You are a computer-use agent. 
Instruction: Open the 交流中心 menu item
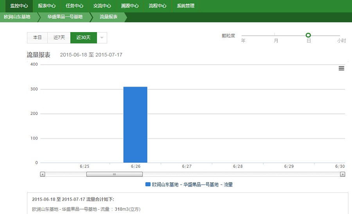pyautogui.click(x=102, y=6)
